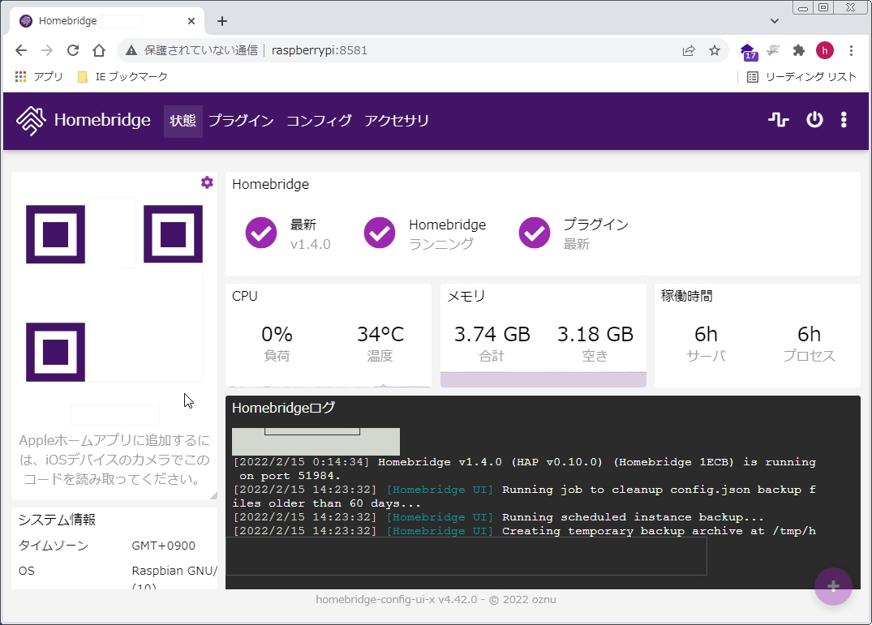Screen dimensions: 872x625
Task: Click the extension icon with 17 badge
Action: [748, 51]
